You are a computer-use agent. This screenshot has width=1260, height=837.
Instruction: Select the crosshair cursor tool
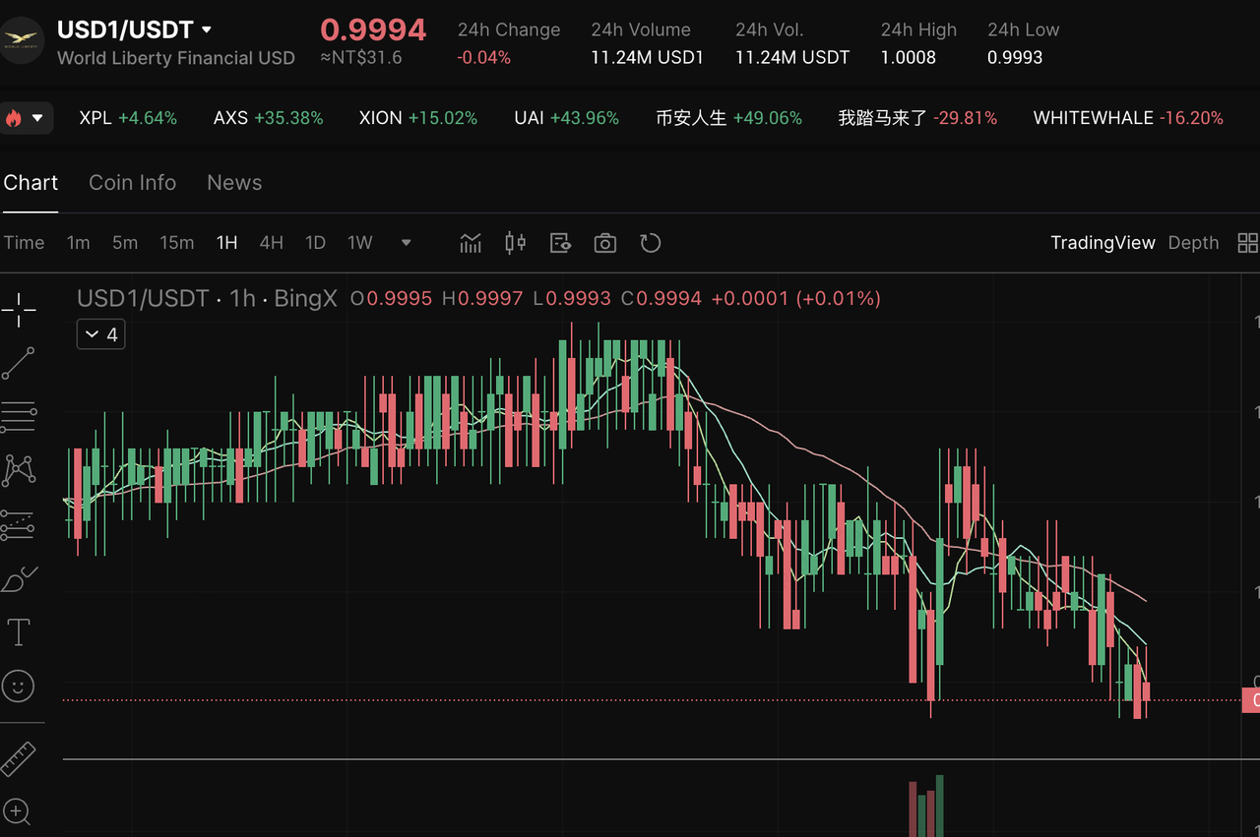click(19, 310)
